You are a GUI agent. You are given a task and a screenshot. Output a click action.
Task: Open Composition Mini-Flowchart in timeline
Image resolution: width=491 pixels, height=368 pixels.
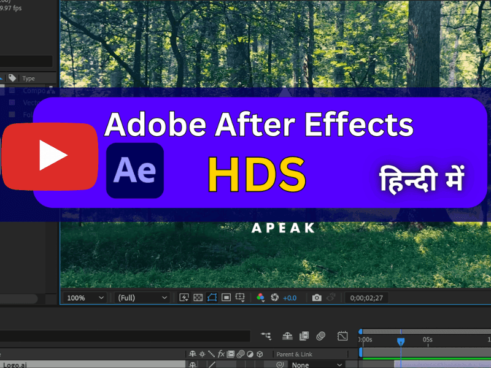(266, 336)
